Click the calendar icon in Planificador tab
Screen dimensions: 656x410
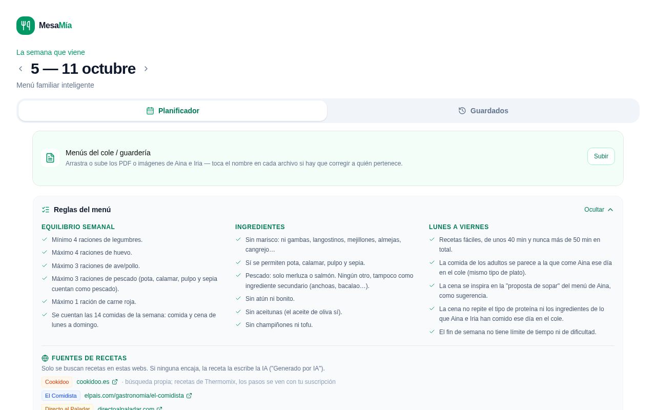click(150, 111)
